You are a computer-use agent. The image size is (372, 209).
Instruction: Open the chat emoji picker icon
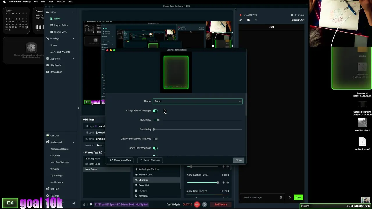281,197
